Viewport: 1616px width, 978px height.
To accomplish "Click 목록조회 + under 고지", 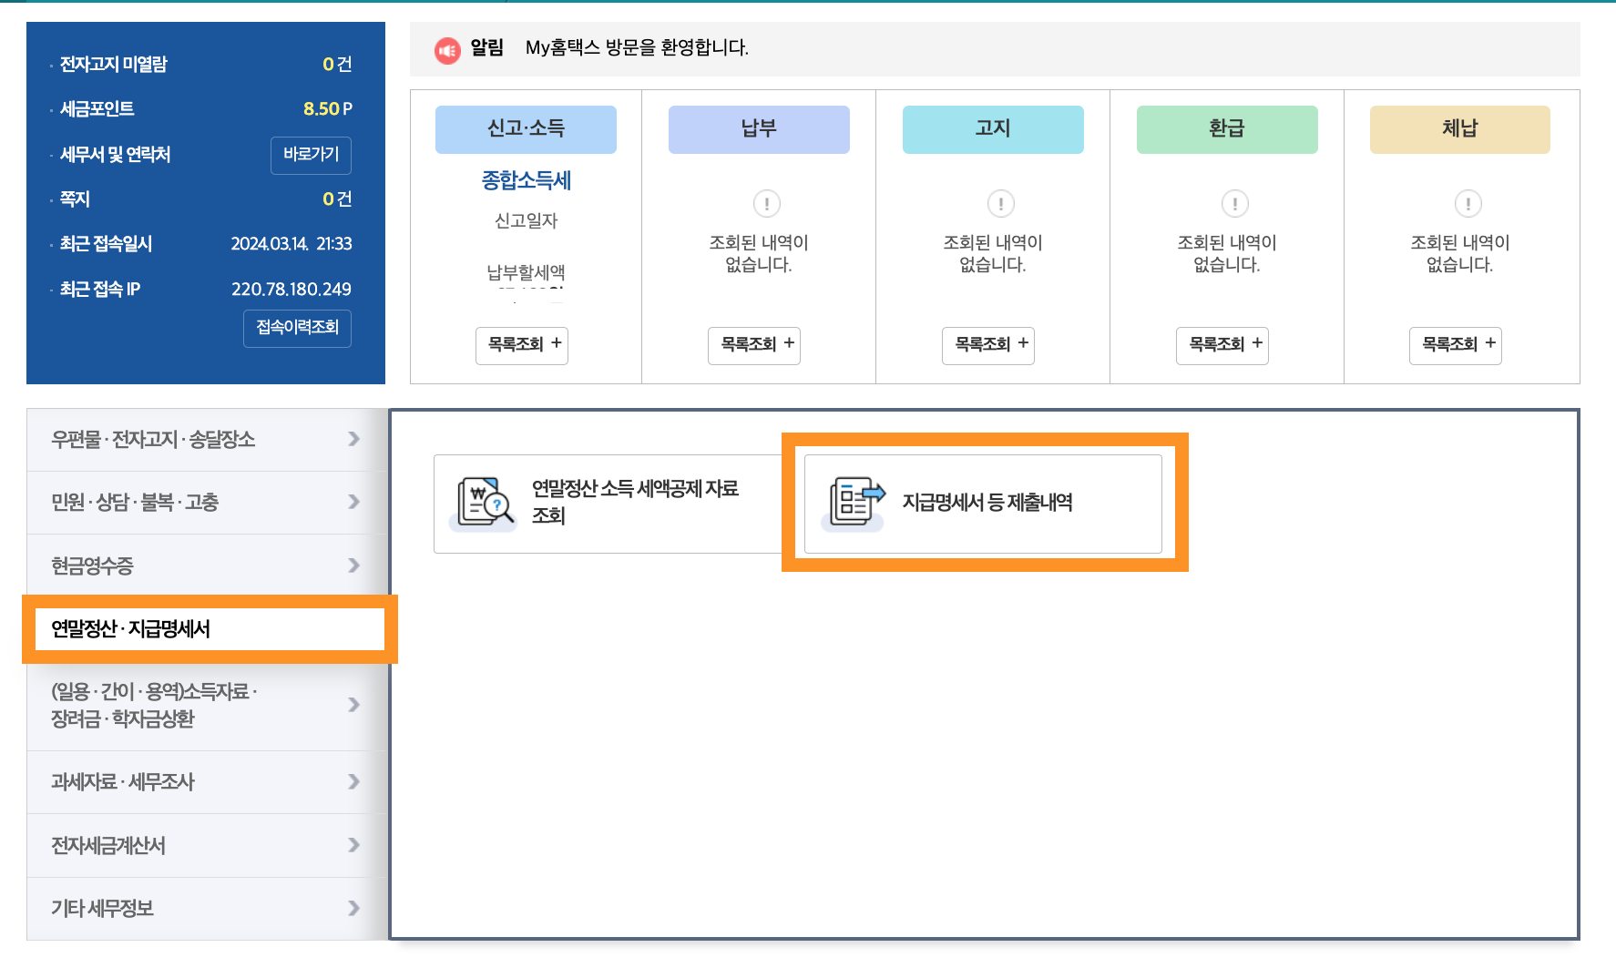I will [x=988, y=345].
